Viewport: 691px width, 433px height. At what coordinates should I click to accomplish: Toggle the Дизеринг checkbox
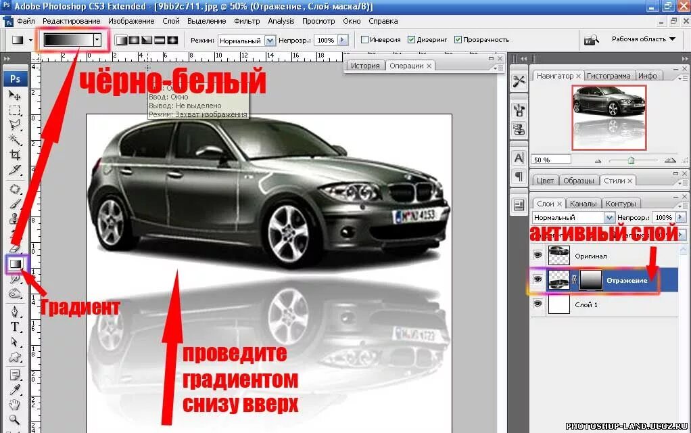411,40
